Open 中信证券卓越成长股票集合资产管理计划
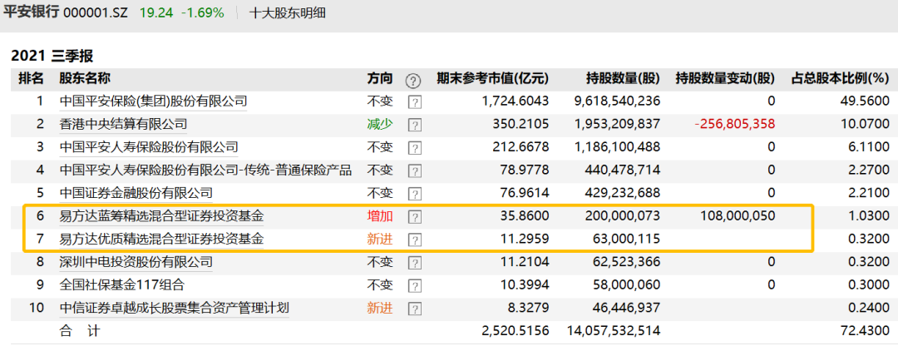Image resolution: width=898 pixels, height=346 pixels. 174,308
